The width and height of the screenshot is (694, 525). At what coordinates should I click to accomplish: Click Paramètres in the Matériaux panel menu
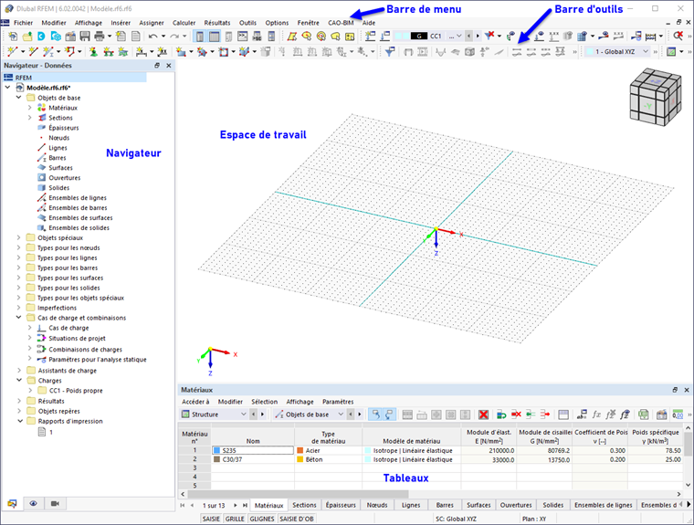point(338,402)
